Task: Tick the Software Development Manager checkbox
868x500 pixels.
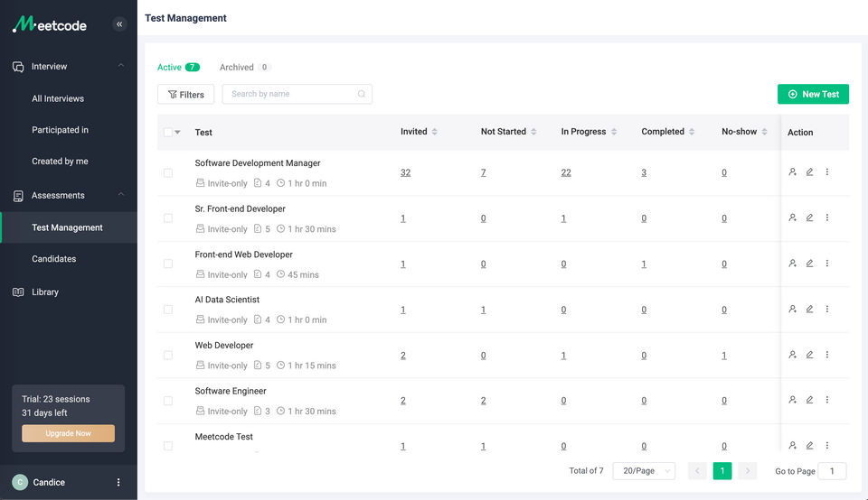Action: tap(168, 172)
